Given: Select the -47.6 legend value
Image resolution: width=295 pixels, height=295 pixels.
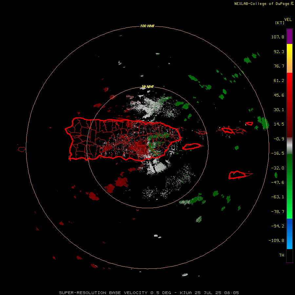Looking at the screenshot, I should (278, 183).
